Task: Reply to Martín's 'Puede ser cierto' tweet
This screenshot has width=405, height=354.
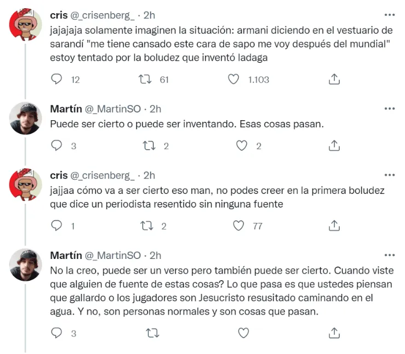Action: click(56, 145)
